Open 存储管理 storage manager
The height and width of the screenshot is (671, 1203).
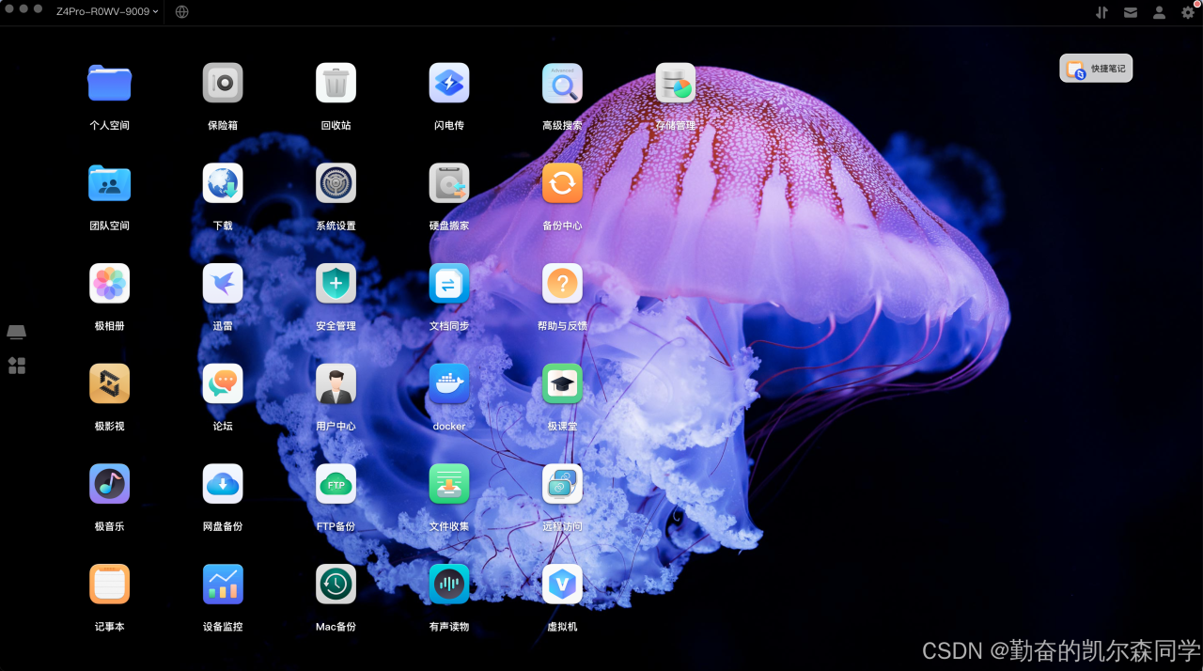pyautogui.click(x=675, y=83)
